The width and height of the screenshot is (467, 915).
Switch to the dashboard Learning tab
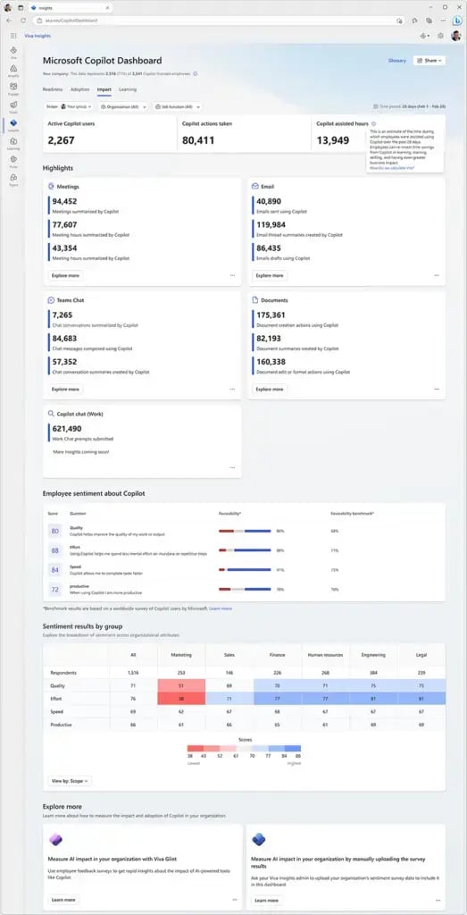coord(128,90)
